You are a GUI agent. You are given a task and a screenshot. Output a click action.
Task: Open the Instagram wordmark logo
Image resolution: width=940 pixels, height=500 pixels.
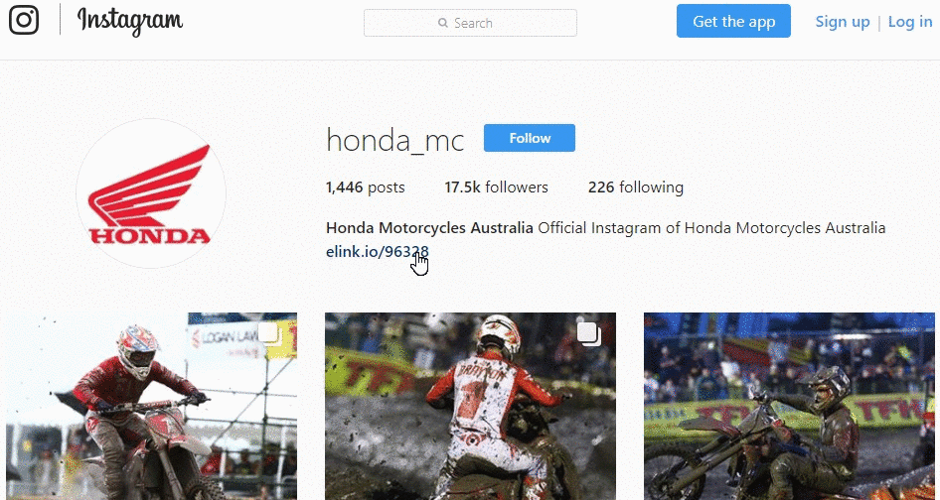coord(130,21)
